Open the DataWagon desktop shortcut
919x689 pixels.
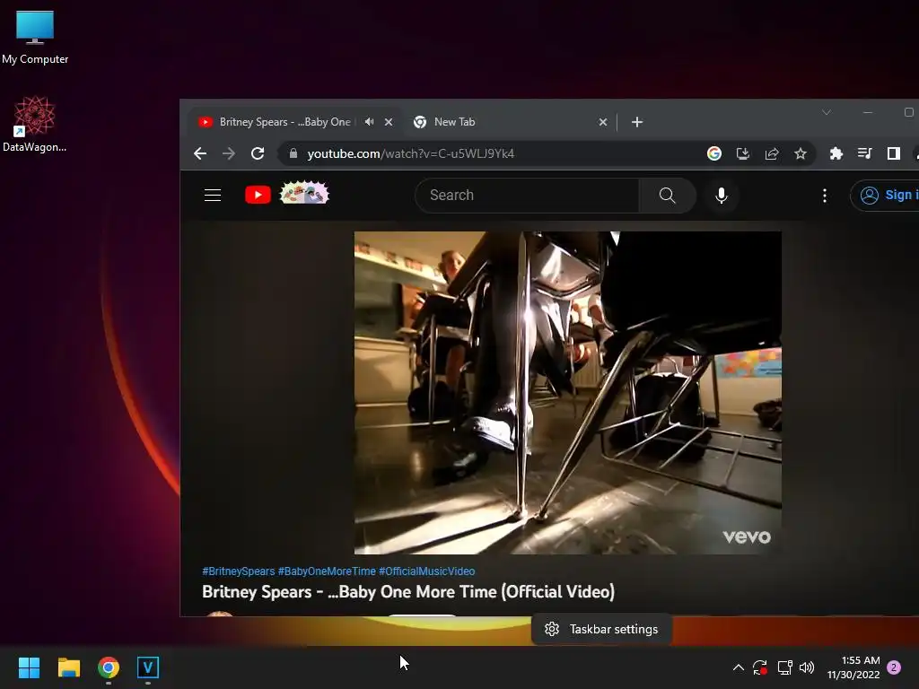pyautogui.click(x=35, y=124)
